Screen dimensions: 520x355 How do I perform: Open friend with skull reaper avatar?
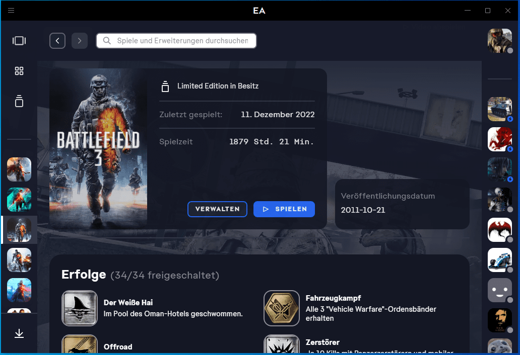click(500, 200)
